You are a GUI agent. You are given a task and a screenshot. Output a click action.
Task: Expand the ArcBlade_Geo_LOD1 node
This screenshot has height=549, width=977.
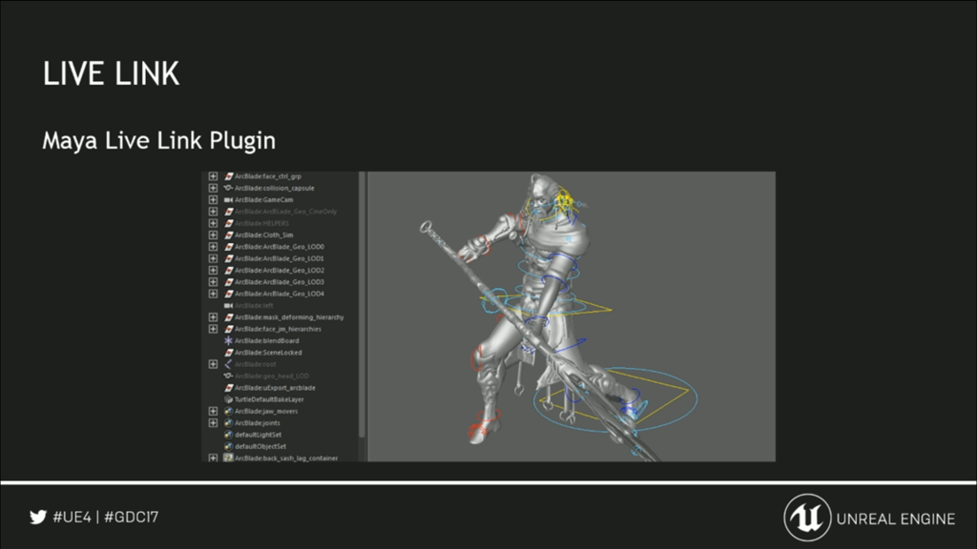coord(213,258)
